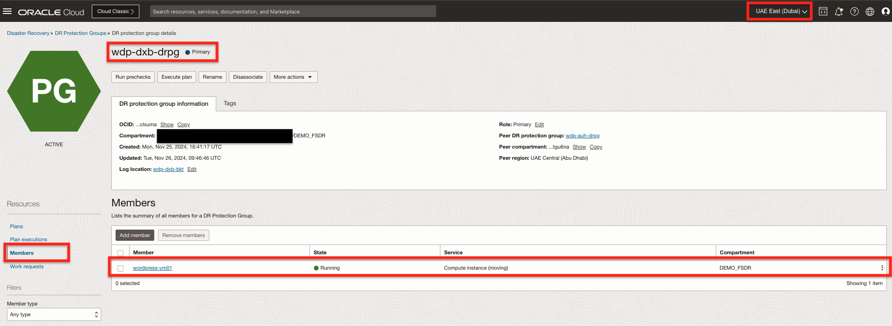Select DR protection group information tab

pyautogui.click(x=164, y=104)
